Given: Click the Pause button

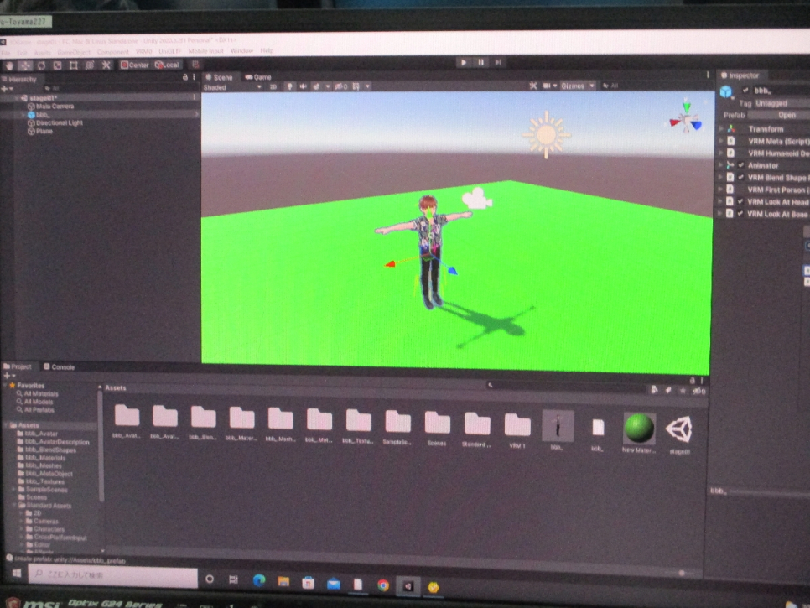Looking at the screenshot, I should click(481, 62).
